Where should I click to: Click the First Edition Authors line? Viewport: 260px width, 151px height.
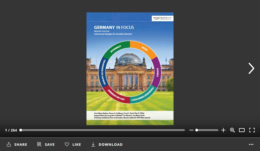coord(119,113)
